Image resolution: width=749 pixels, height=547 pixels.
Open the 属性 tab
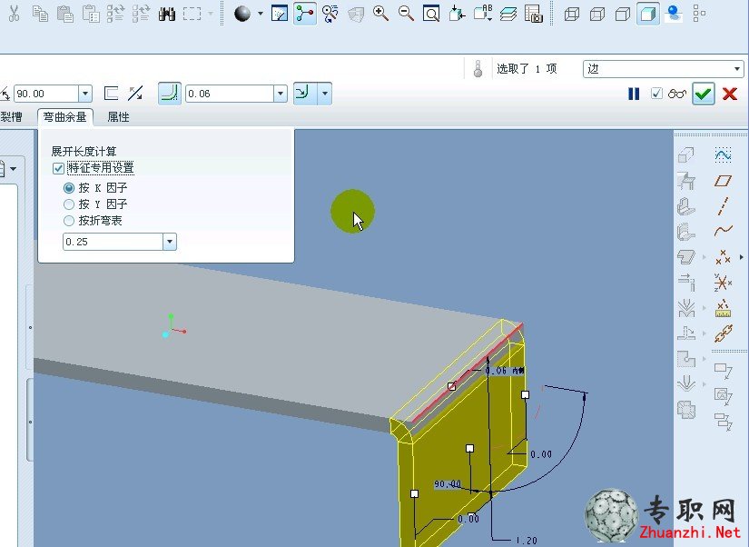tap(118, 117)
